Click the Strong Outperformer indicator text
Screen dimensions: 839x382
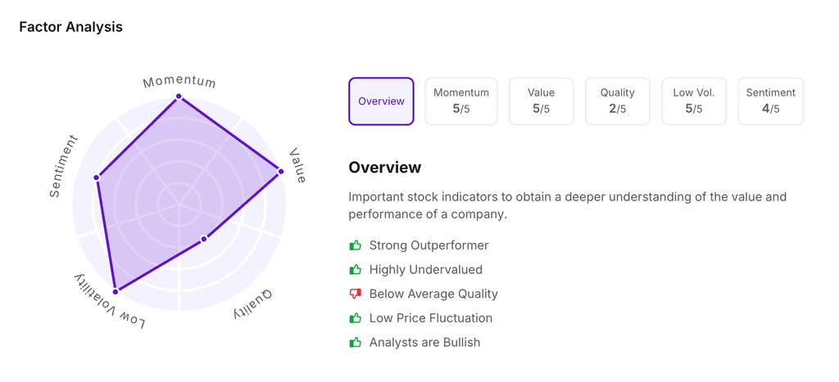[429, 245]
